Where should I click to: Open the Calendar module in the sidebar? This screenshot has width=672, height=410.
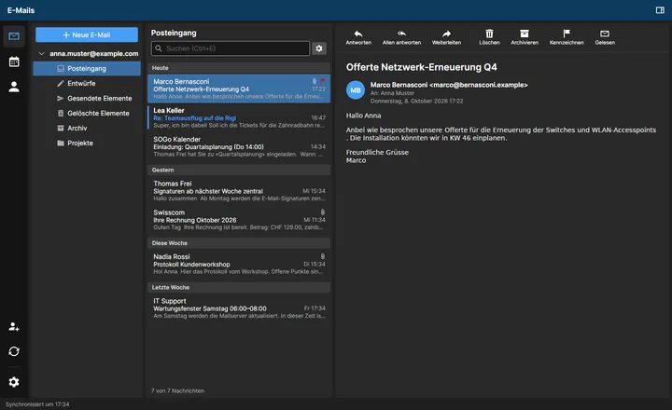pyautogui.click(x=14, y=61)
